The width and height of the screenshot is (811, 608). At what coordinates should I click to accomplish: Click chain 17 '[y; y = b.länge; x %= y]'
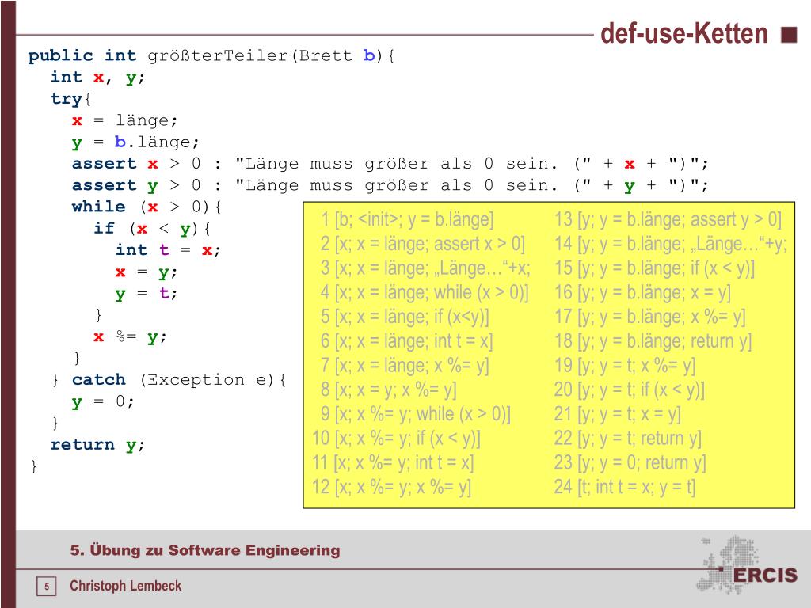650,317
